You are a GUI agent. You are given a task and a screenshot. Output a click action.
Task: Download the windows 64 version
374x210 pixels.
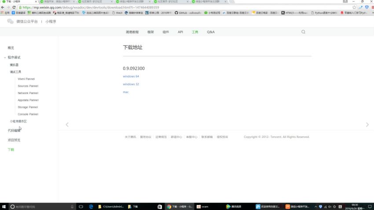(131, 76)
